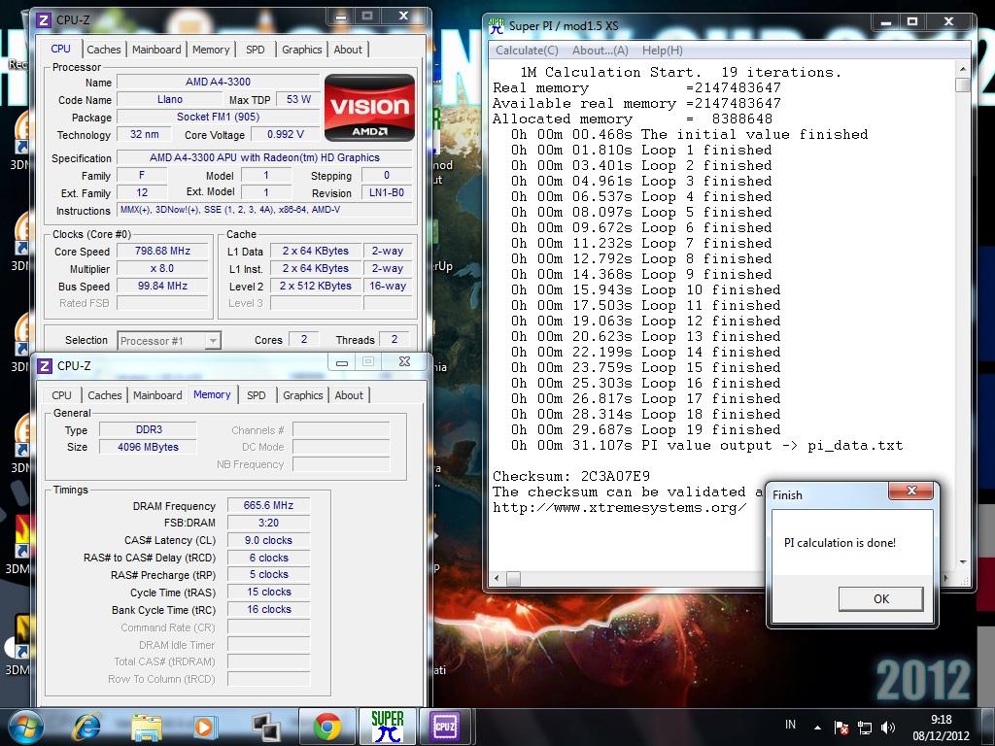Viewport: 995px width, 746px height.
Task: Switch to Super PI taskbar button
Action: click(x=387, y=727)
